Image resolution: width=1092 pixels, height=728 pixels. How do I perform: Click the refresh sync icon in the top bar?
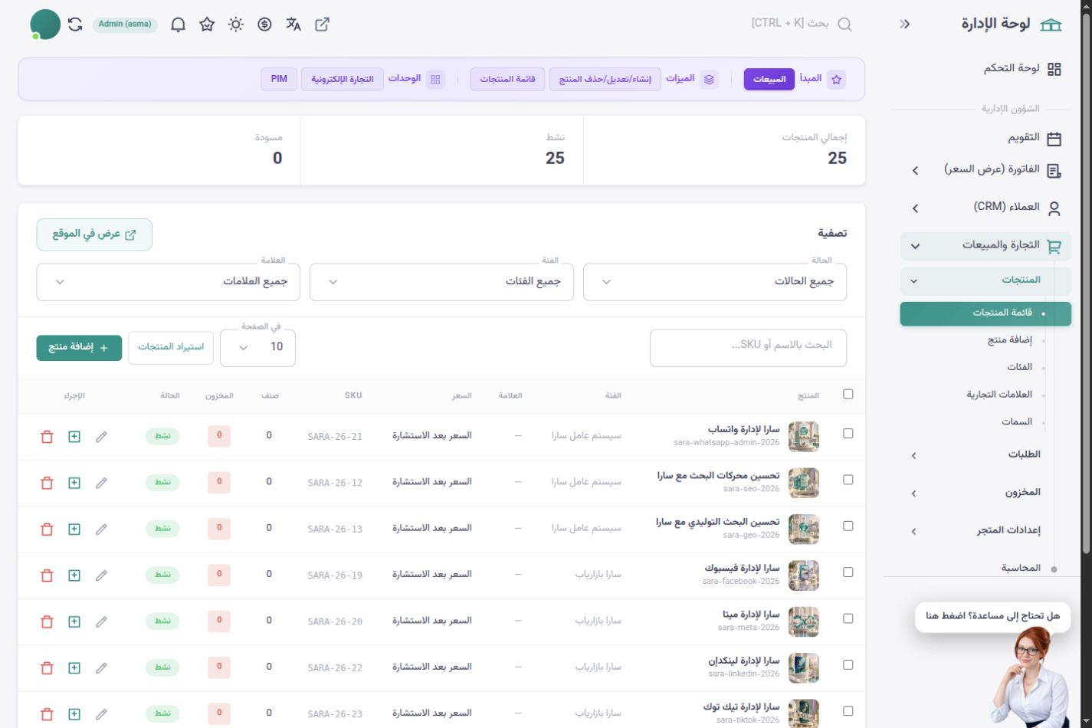pyautogui.click(x=75, y=25)
